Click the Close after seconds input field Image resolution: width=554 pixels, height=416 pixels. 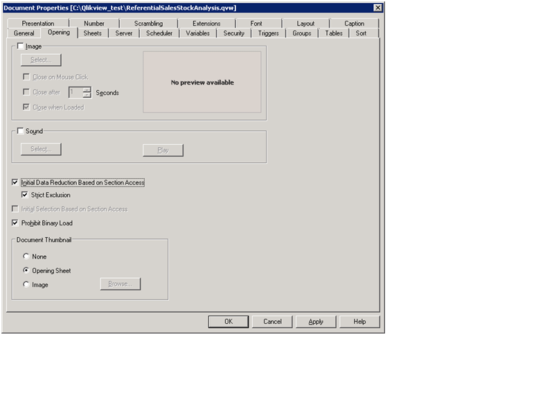[75, 92]
